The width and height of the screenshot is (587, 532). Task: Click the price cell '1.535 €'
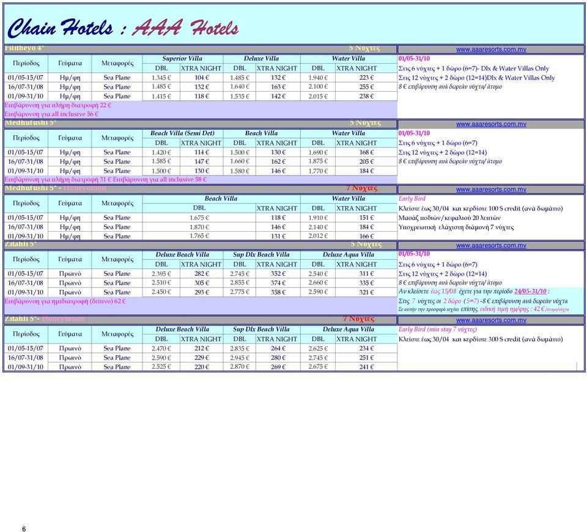point(240,96)
